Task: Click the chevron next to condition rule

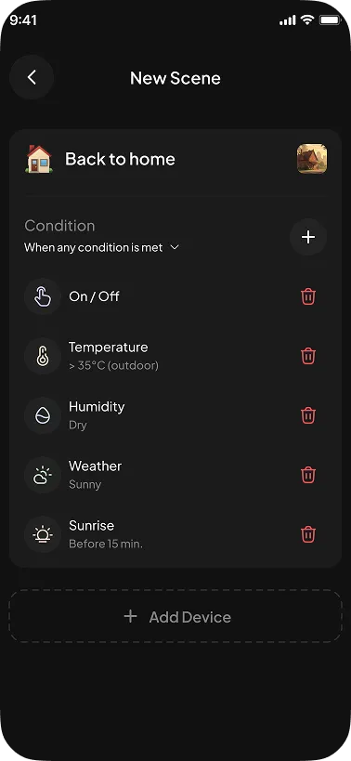Action: click(x=175, y=247)
